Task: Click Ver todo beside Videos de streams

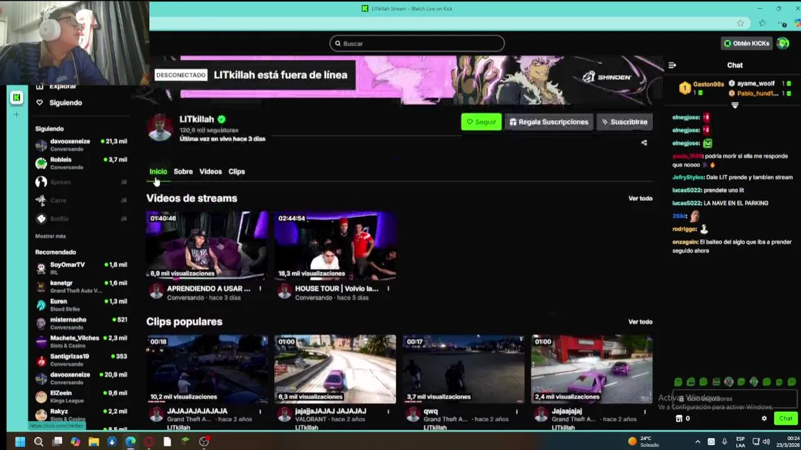Action: (640, 198)
